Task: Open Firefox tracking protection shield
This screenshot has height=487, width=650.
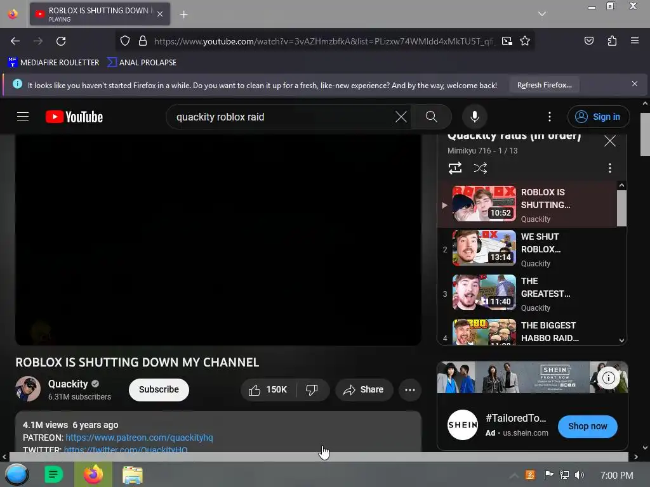Action: tap(125, 41)
